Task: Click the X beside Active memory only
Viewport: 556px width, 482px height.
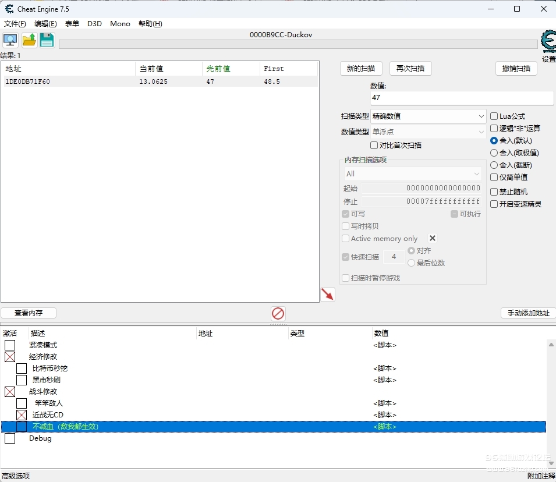Action: 432,238
